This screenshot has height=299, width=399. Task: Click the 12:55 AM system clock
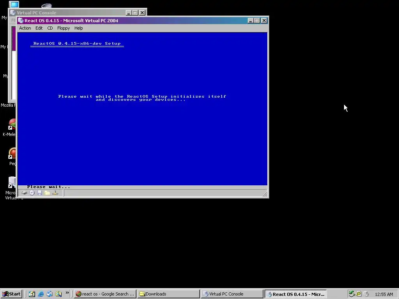coord(384,294)
